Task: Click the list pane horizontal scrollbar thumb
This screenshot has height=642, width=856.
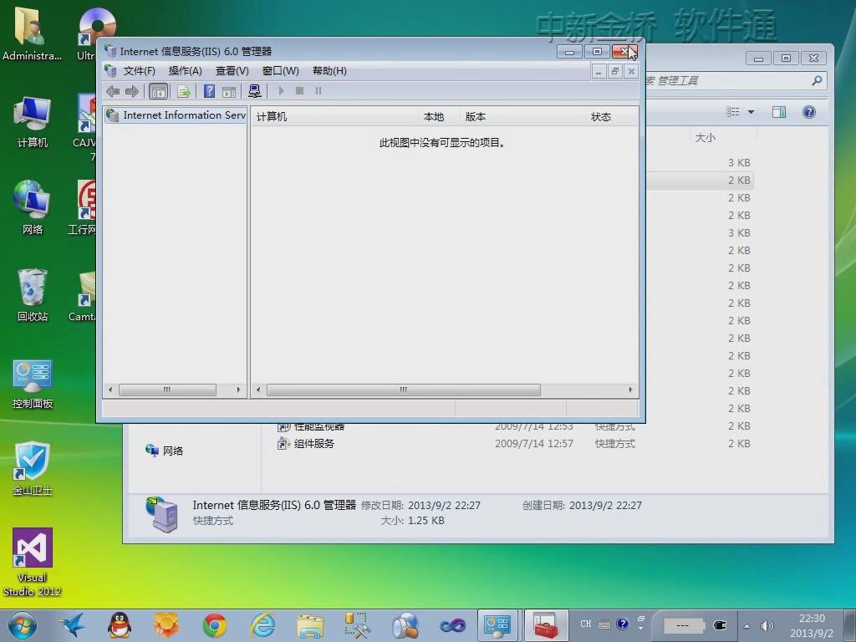Action: pos(404,390)
